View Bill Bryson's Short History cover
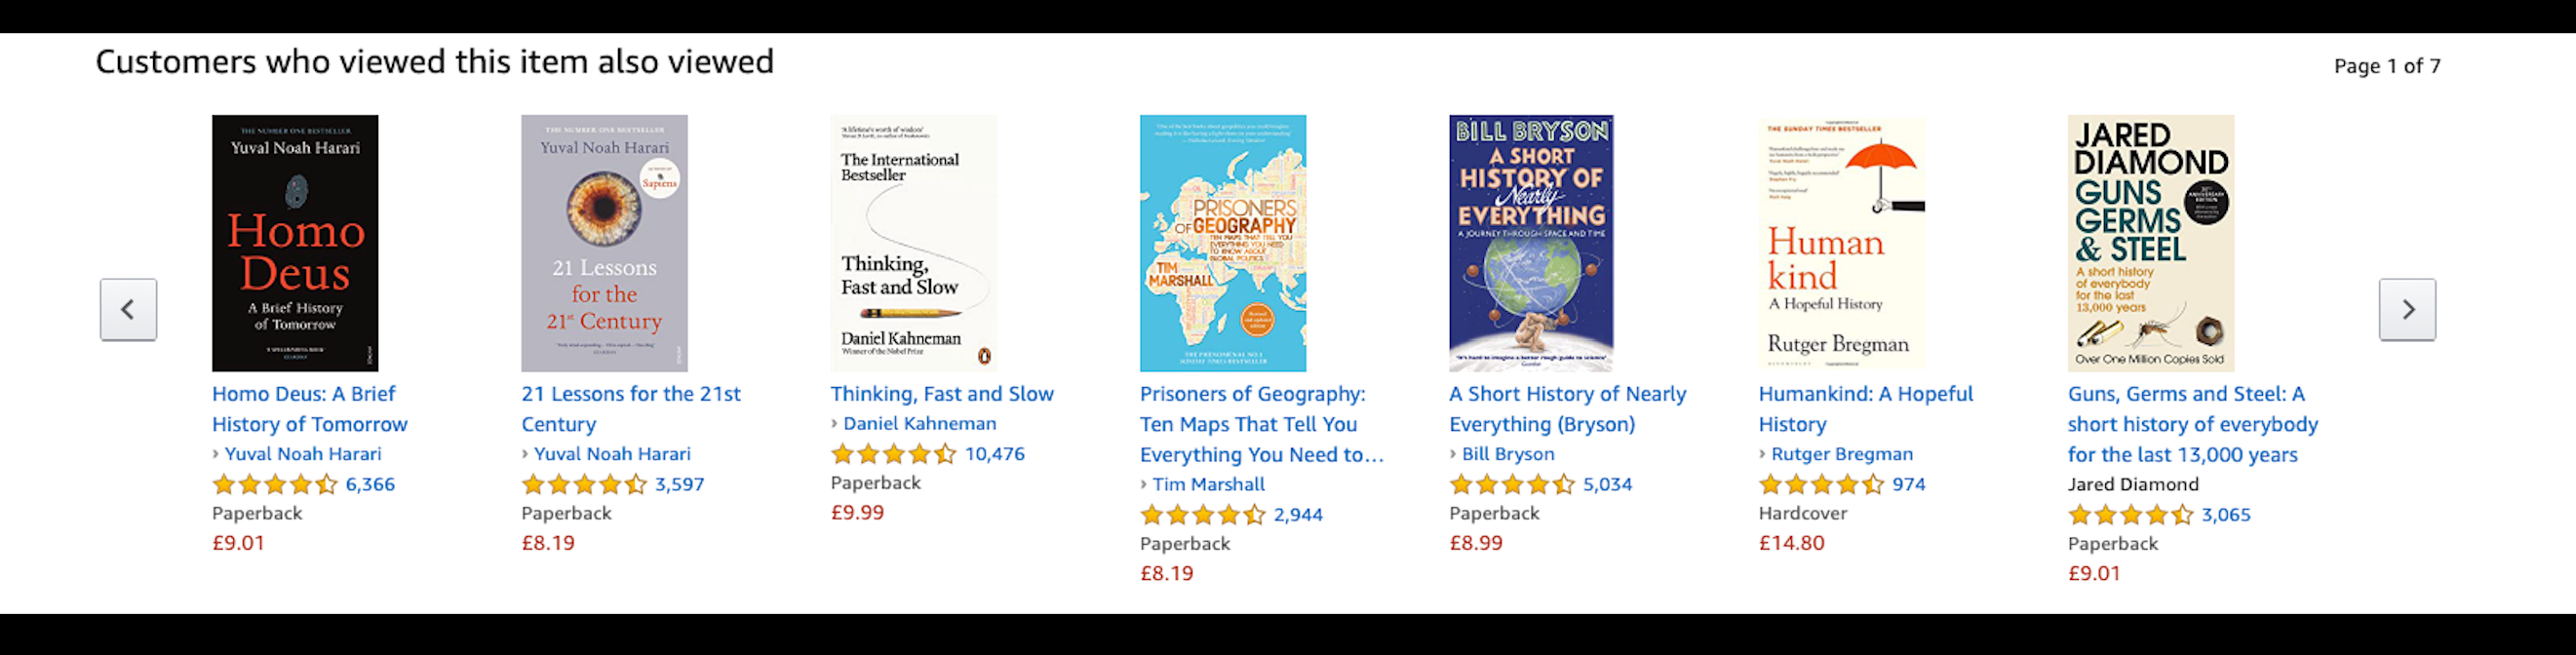Viewport: 2576px width, 655px height. [1531, 243]
